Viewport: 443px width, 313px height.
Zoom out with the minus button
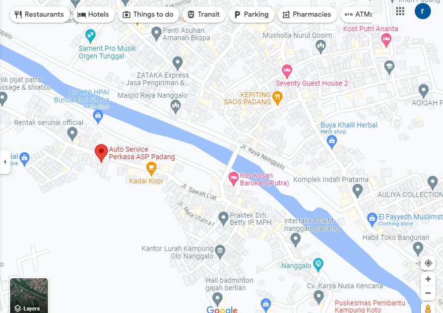pos(428,293)
